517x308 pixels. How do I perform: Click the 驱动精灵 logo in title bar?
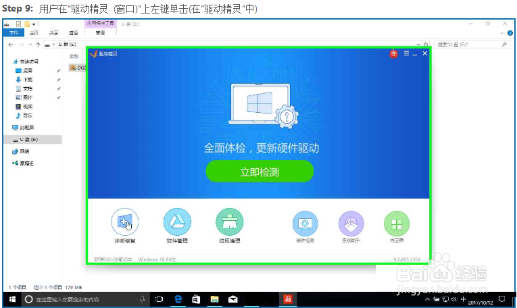coord(93,53)
